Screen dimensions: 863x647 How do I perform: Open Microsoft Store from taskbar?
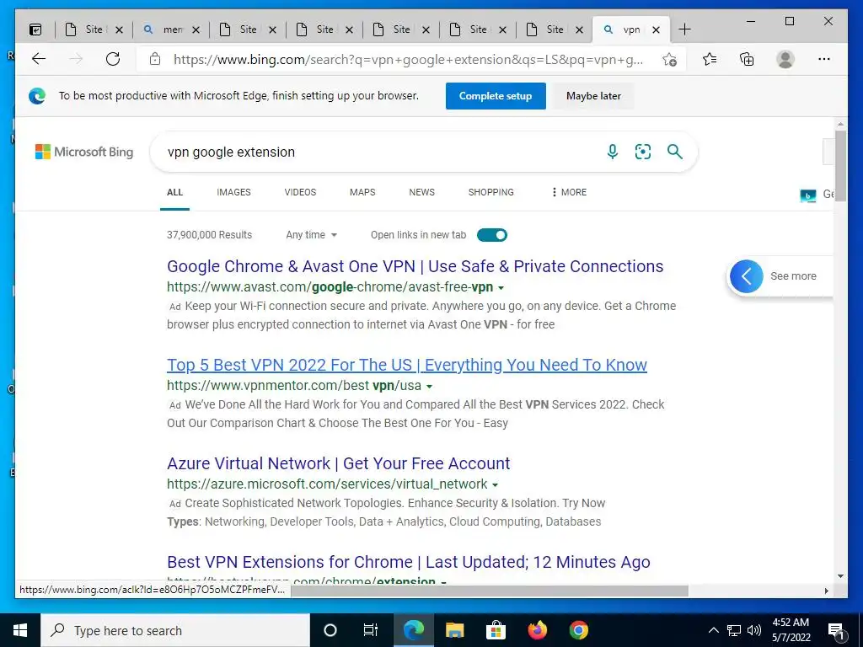(x=496, y=630)
